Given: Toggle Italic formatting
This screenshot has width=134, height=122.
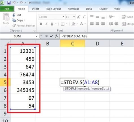Looking at the screenshot, I should tap(46, 24).
